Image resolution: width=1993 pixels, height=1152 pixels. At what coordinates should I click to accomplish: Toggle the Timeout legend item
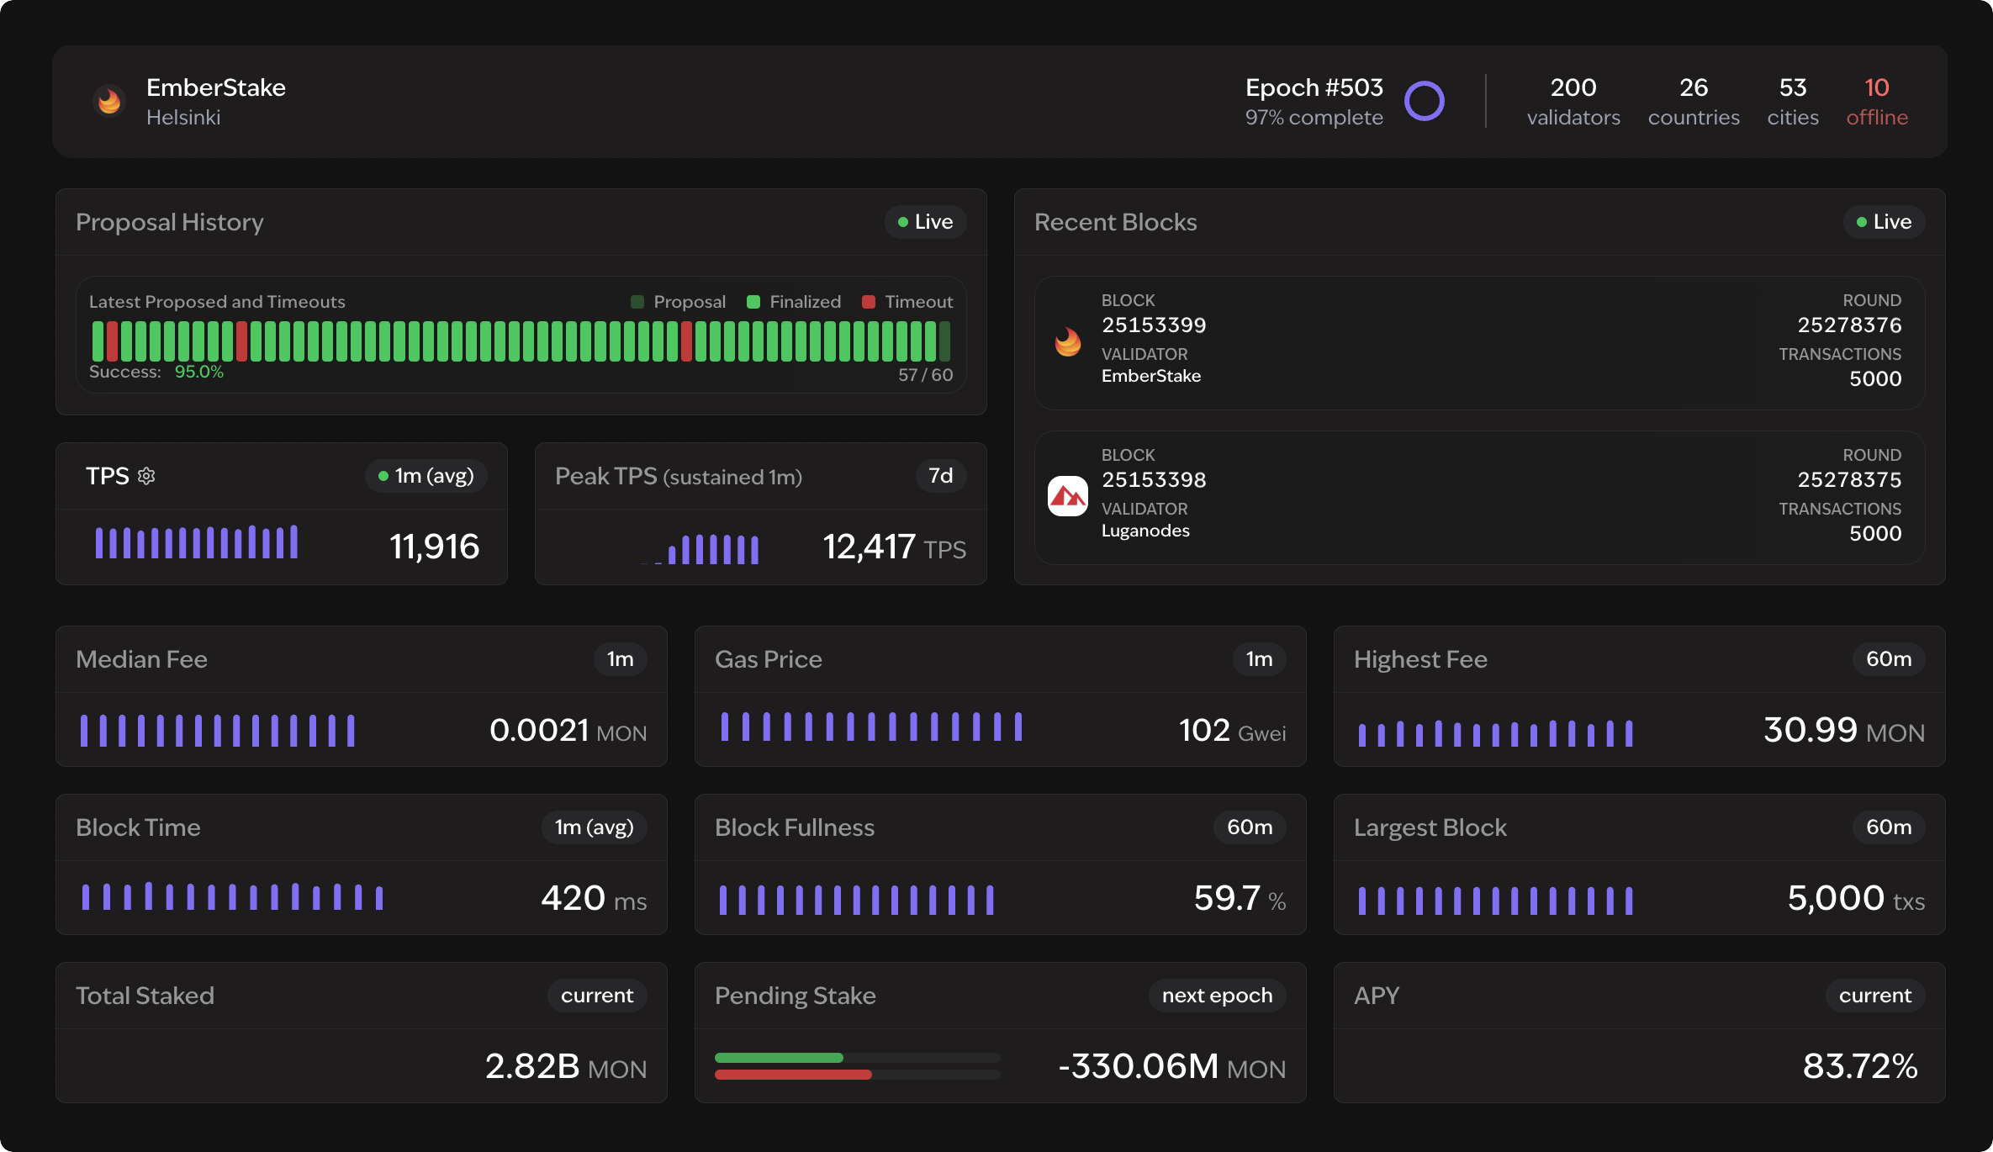pos(907,301)
